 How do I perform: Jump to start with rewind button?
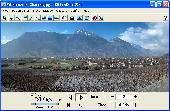coord(68,105)
